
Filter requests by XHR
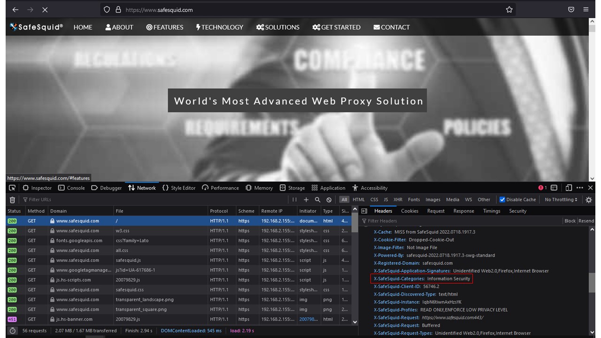pyautogui.click(x=398, y=200)
